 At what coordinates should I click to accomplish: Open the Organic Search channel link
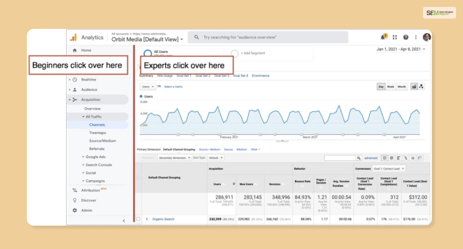click(x=163, y=219)
